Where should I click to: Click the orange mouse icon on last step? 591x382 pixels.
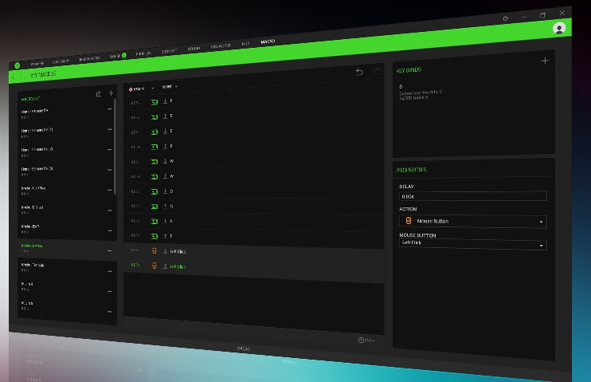155,266
